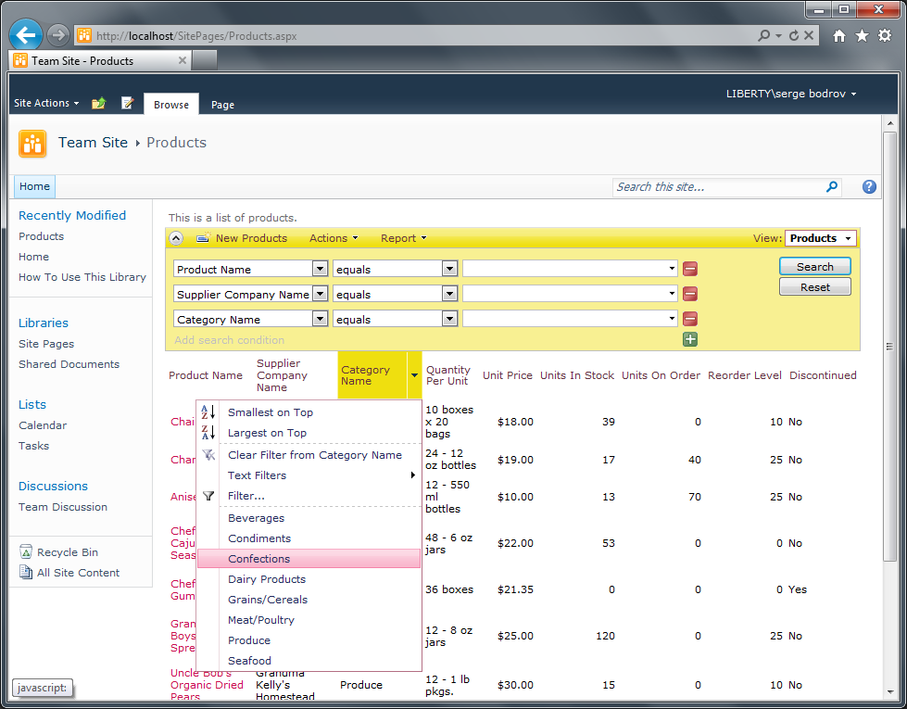Open the Shared Documents library link

click(69, 364)
